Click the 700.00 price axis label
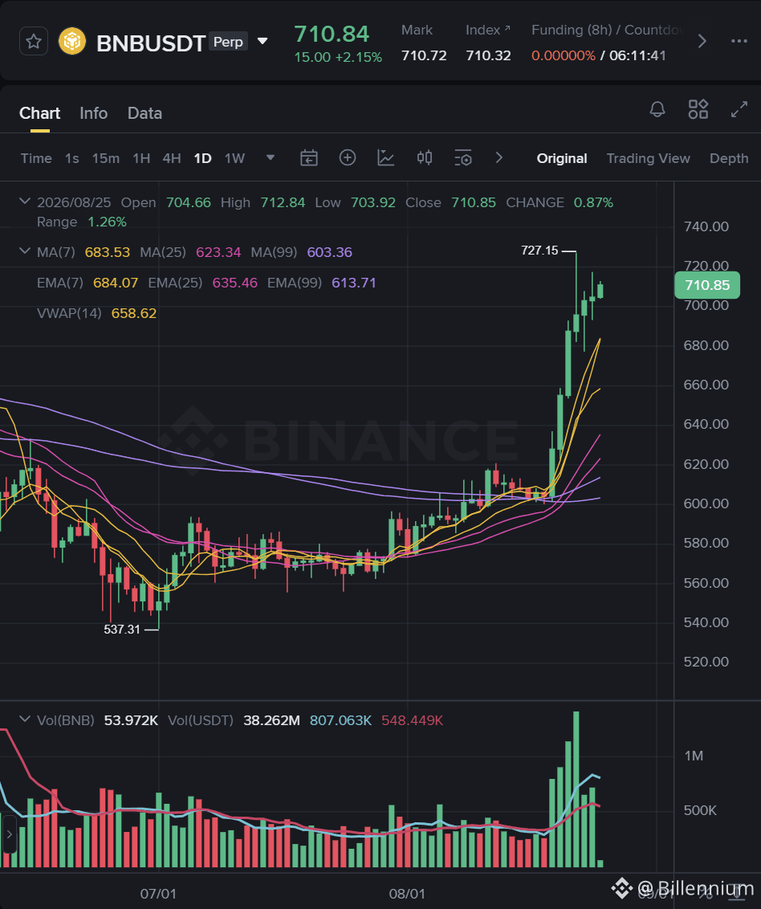This screenshot has width=761, height=909. [706, 305]
